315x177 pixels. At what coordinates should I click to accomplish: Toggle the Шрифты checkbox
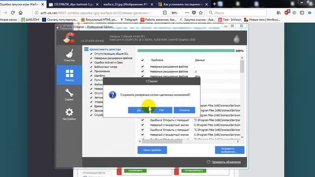point(91,76)
